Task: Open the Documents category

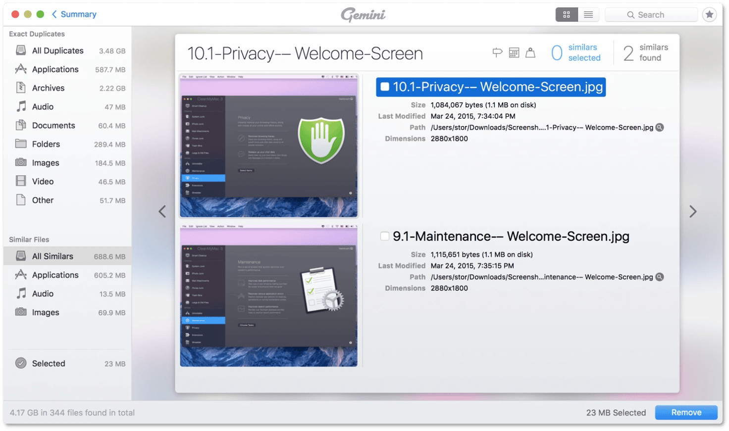Action: 67,126
